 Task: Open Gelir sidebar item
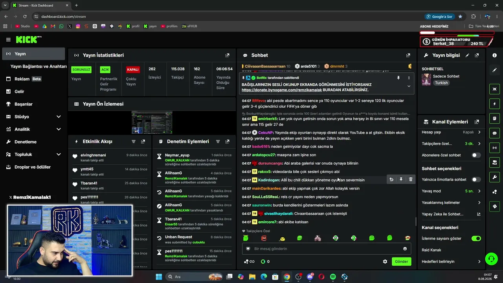(33, 92)
